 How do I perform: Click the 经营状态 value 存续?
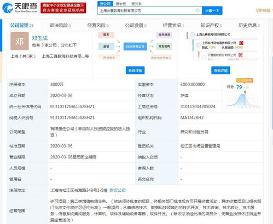pyautogui.click(x=184, y=96)
